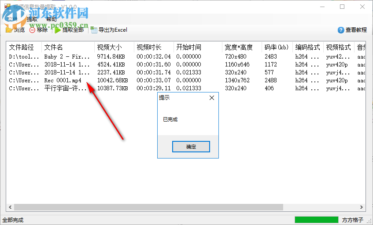The width and height of the screenshot is (373, 225).
Task: Click the 720x480 resolution cell
Action: (236, 57)
